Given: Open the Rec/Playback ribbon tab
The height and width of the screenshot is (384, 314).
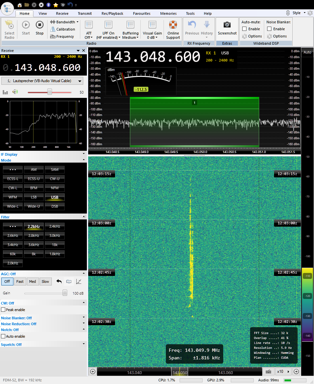Looking at the screenshot, I should click(112, 13).
